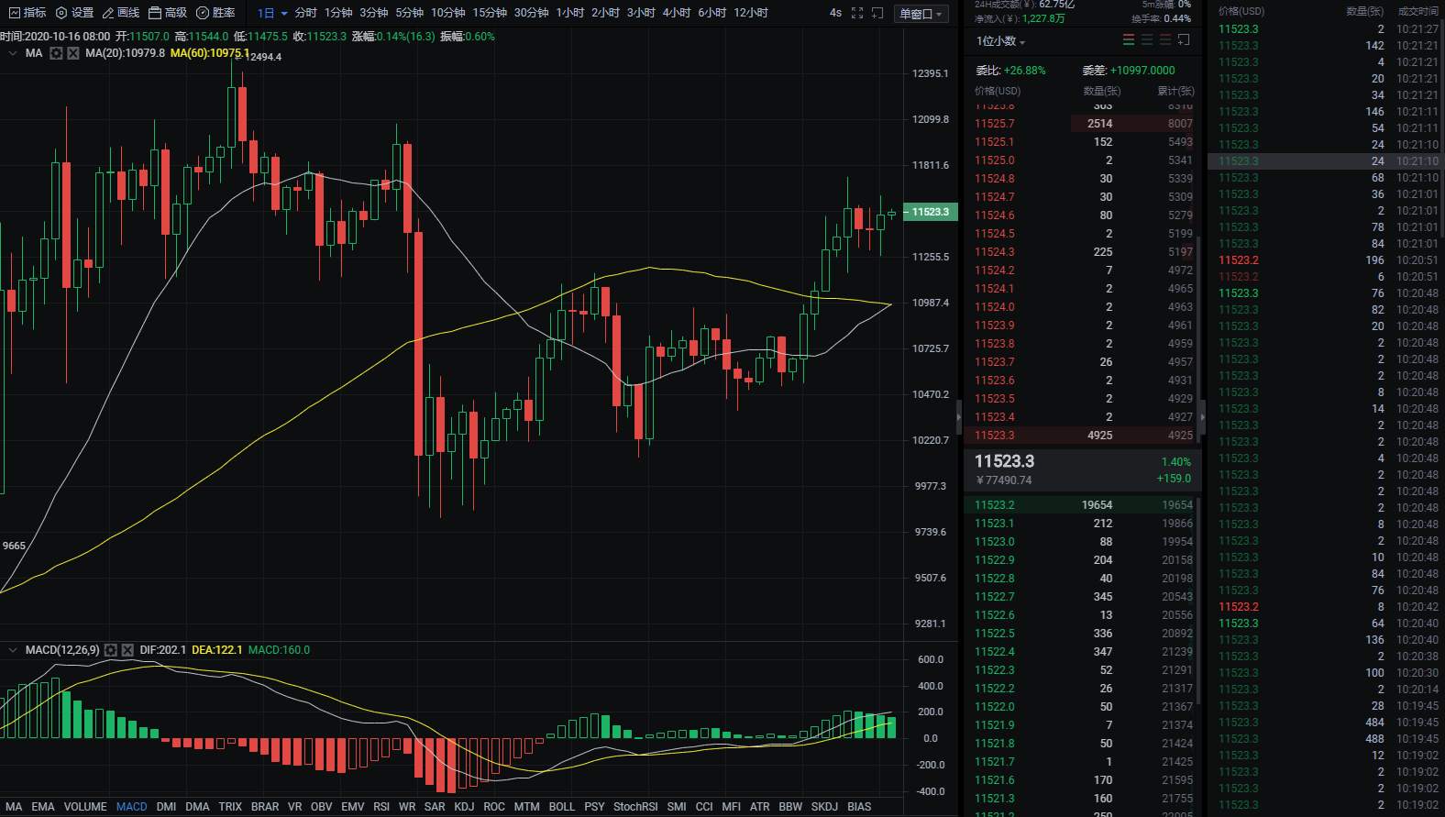The height and width of the screenshot is (817, 1445).
Task: Close the MACD indicator panel
Action: point(128,650)
